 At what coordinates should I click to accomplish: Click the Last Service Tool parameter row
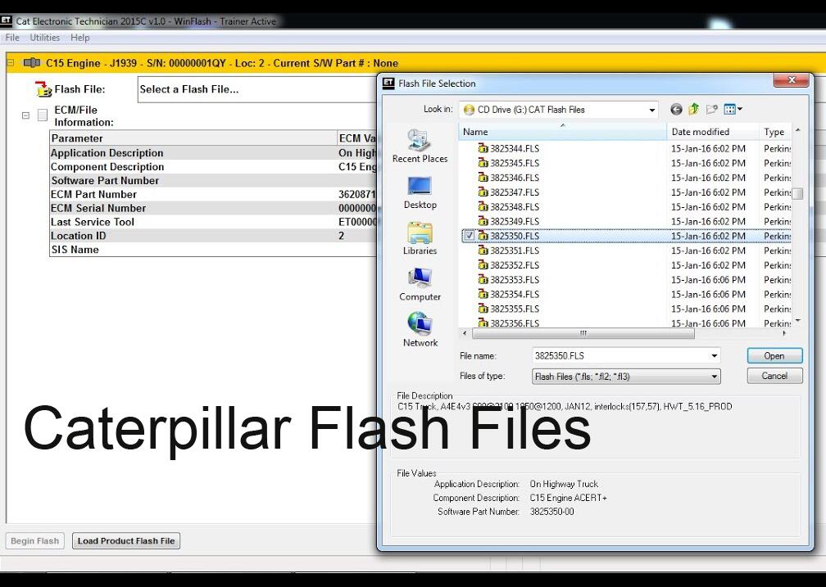point(213,222)
